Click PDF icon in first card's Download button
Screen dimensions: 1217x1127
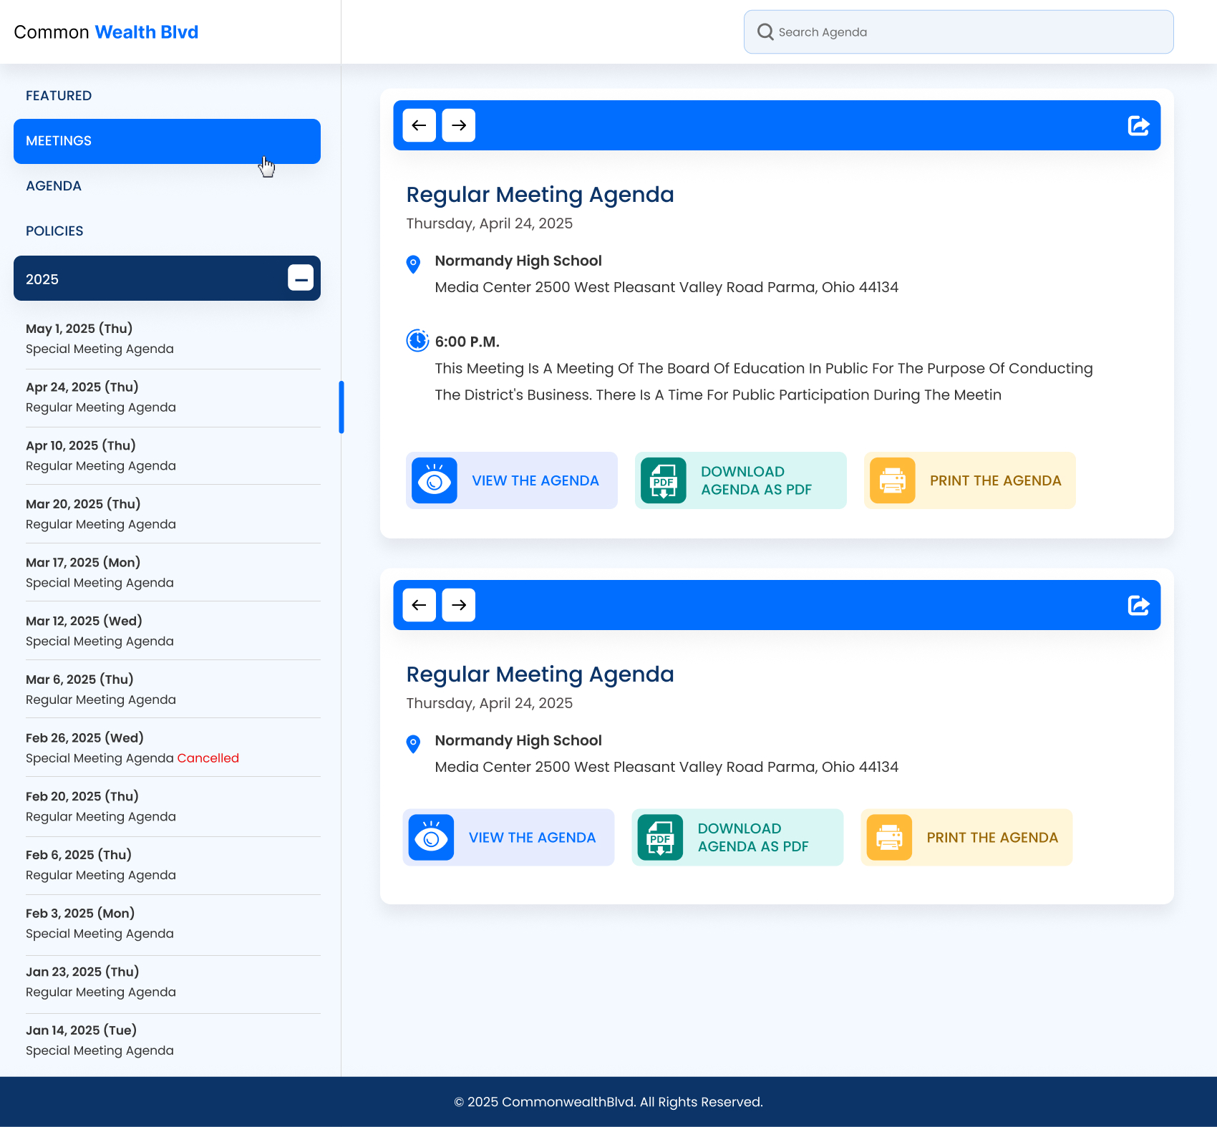point(664,480)
